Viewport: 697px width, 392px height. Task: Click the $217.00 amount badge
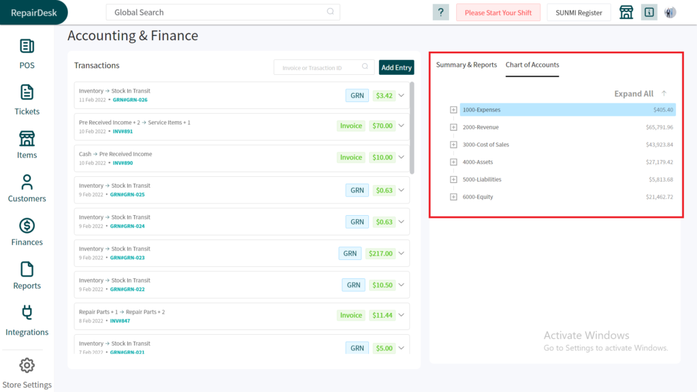(x=380, y=253)
